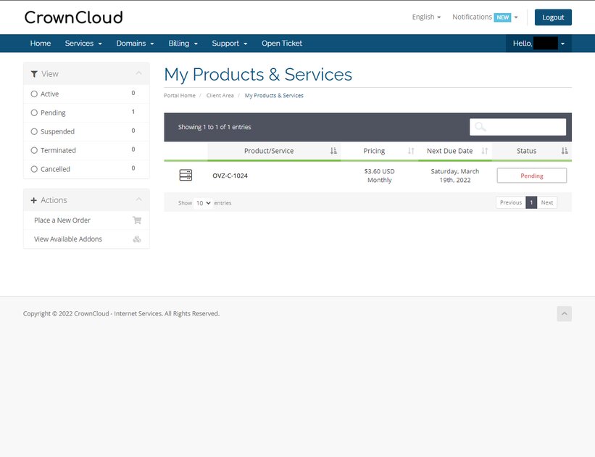Click the Product/Service column header
The height and width of the screenshot is (457, 595).
[274, 151]
